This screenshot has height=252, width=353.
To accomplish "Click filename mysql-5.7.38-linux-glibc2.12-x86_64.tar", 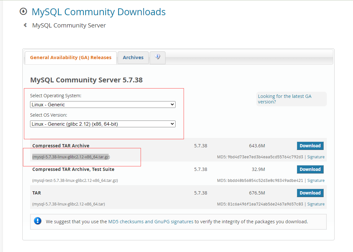I will pos(69,204).
